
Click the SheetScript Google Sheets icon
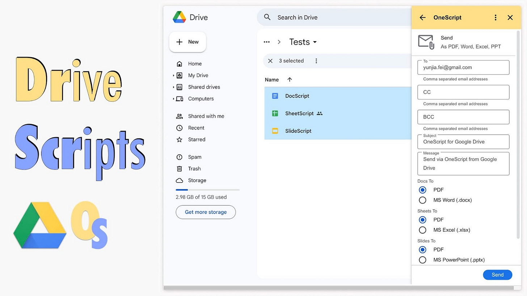(x=275, y=113)
